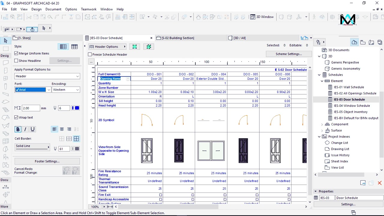This screenshot has height=216, width=384.
Task: Set cell border to no borders
Action: (x=62, y=139)
